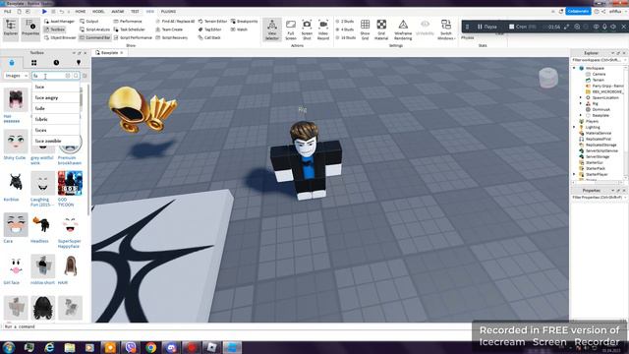Open Find All / Replace All
629x354 pixels.
pyautogui.click(x=175, y=21)
